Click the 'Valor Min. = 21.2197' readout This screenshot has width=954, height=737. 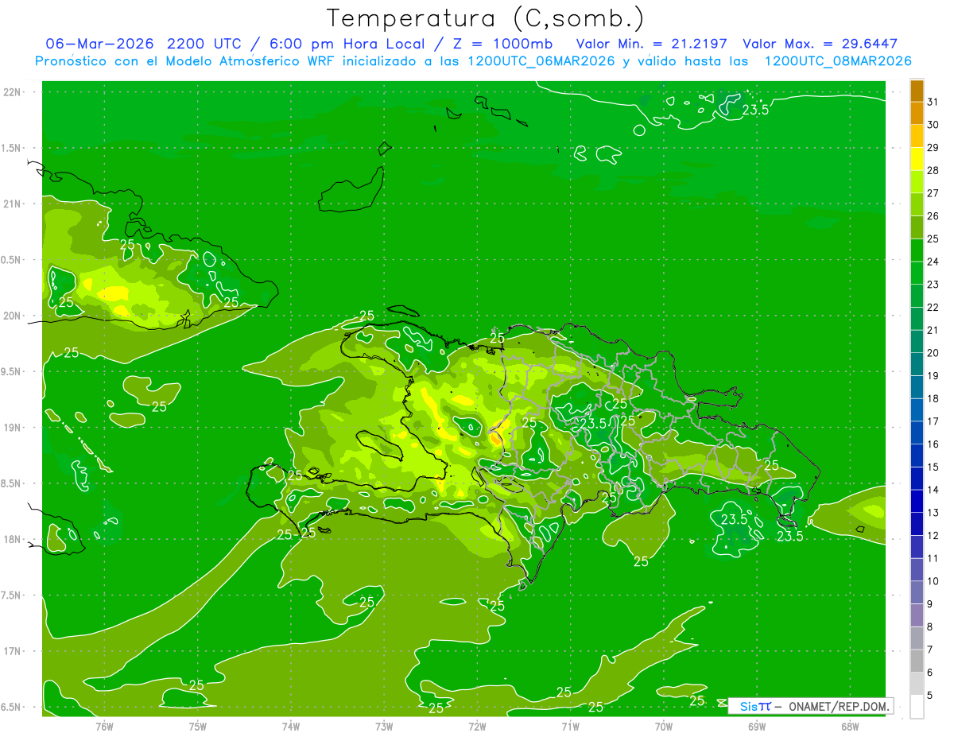click(x=652, y=44)
